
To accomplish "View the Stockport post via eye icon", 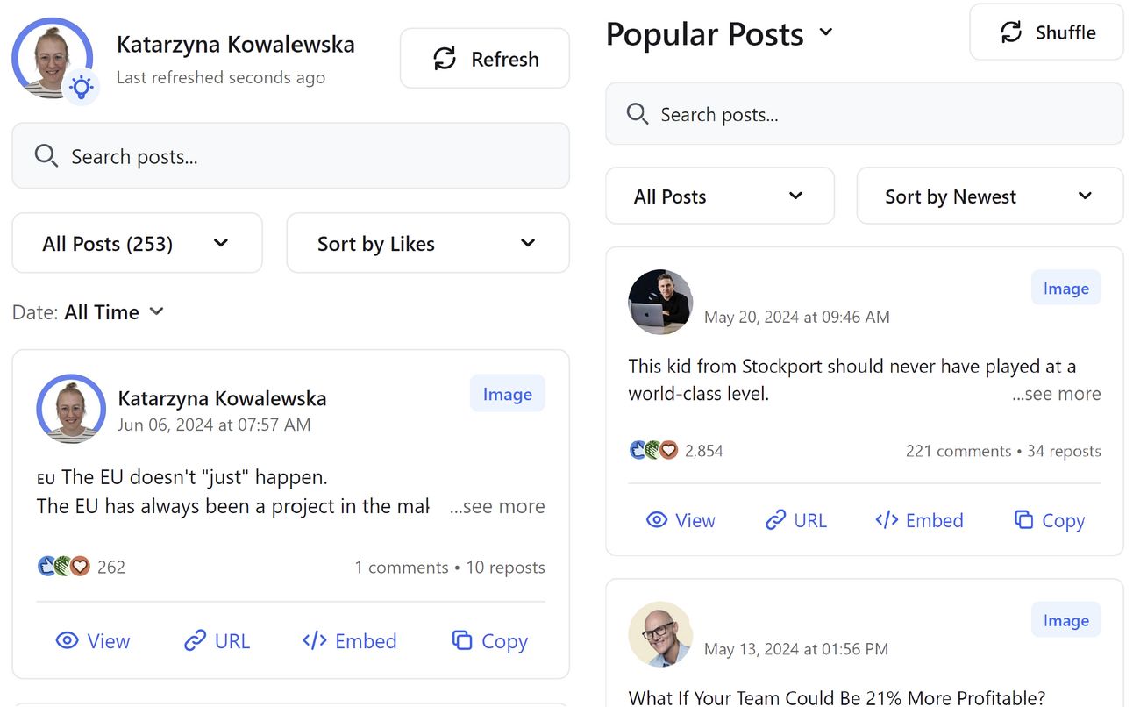I will click(x=656, y=520).
